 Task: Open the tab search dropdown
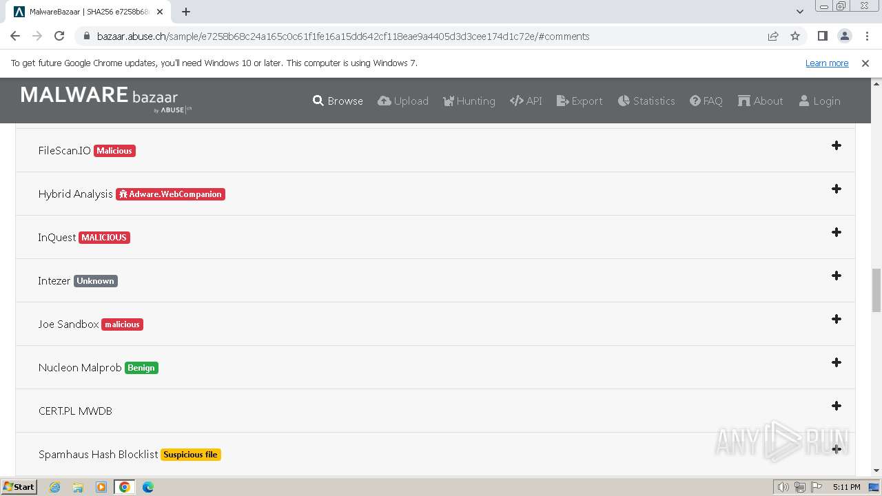(x=799, y=12)
